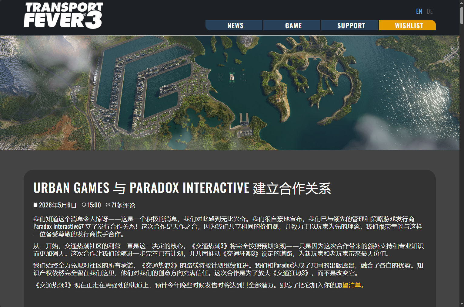Click the comment bubble icon beside 71条评论
This screenshot has height=307, width=464.
pyautogui.click(x=108, y=205)
